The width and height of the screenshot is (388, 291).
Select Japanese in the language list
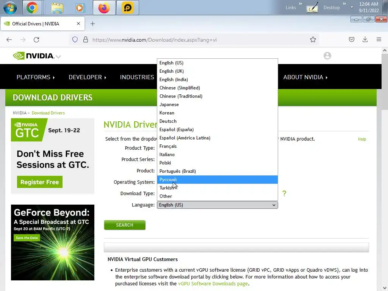pos(217,105)
